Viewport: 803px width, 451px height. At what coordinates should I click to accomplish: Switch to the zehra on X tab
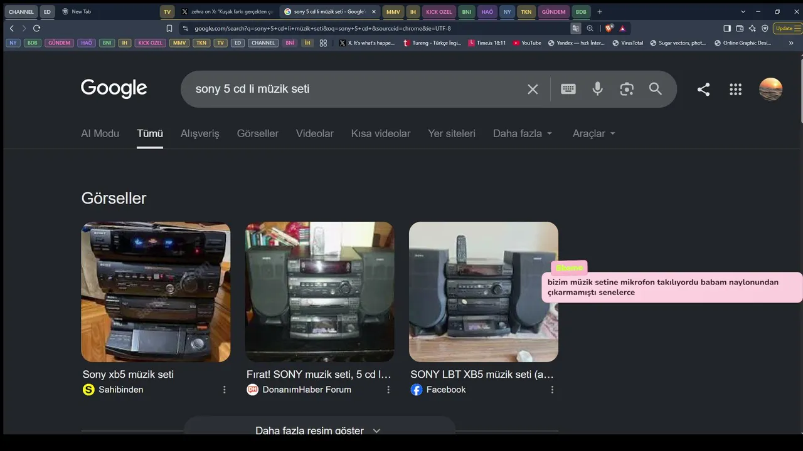pos(227,12)
